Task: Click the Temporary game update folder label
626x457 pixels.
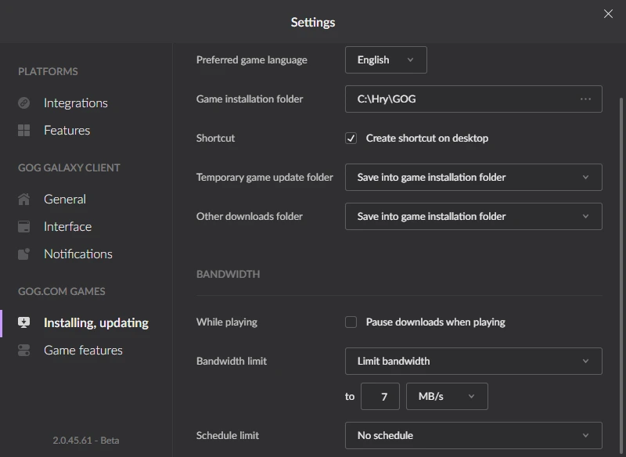Action: (264, 177)
